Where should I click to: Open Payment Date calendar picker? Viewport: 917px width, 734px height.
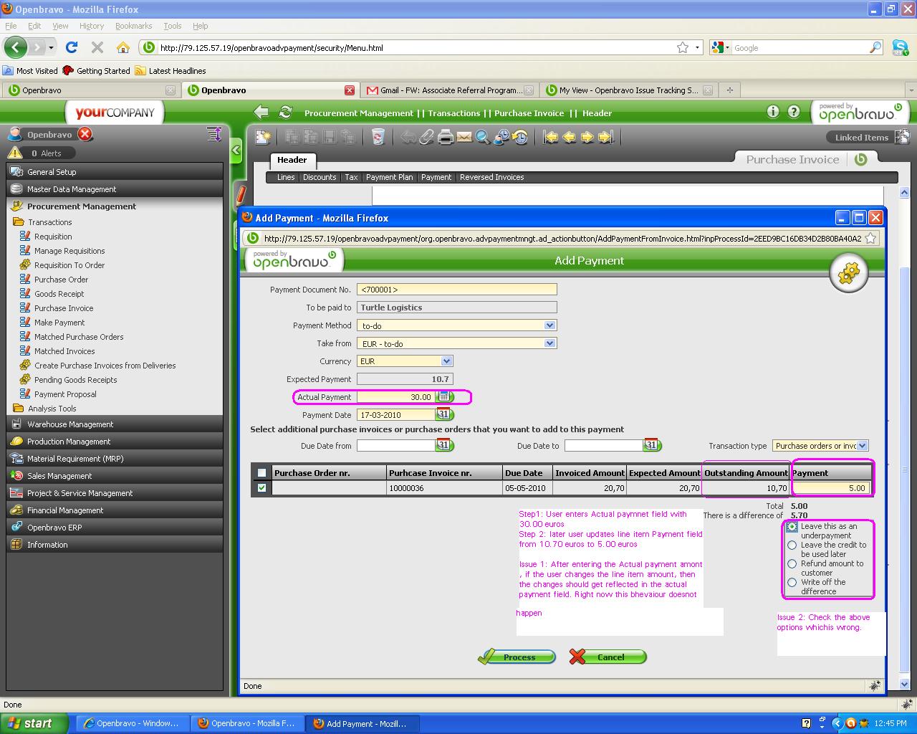point(444,414)
